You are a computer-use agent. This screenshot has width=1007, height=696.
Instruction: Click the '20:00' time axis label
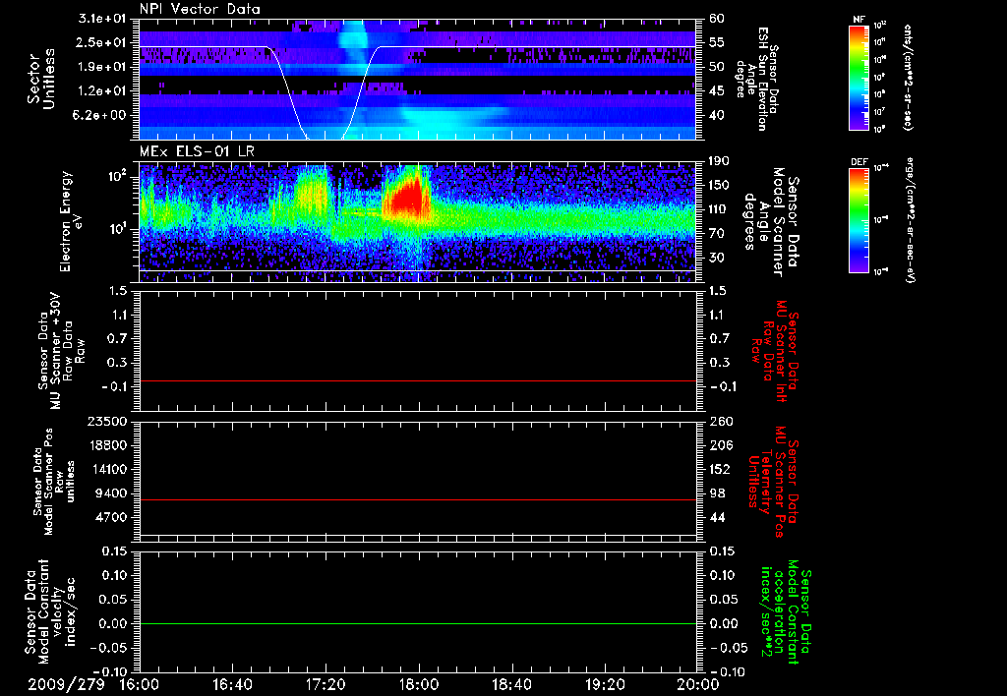point(698,684)
